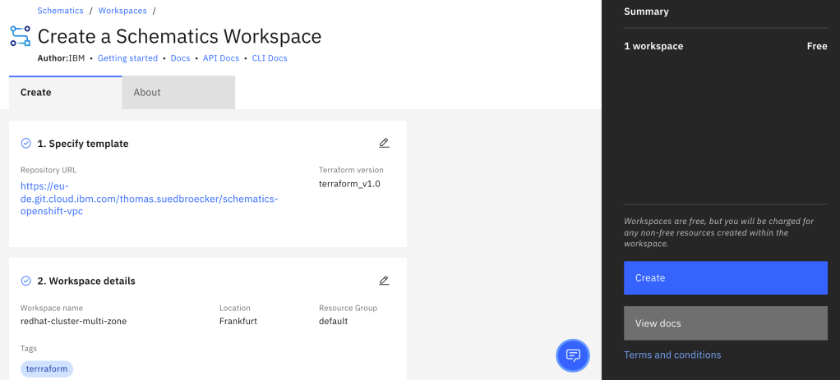Image resolution: width=840 pixels, height=380 pixels.
Task: Open the CLI Docs link
Action: [x=270, y=58]
